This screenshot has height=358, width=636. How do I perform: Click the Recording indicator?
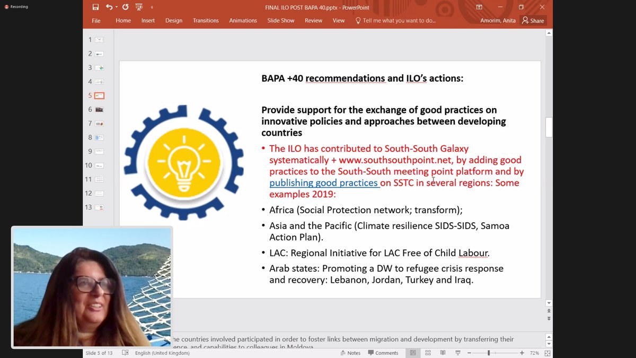tap(16, 7)
